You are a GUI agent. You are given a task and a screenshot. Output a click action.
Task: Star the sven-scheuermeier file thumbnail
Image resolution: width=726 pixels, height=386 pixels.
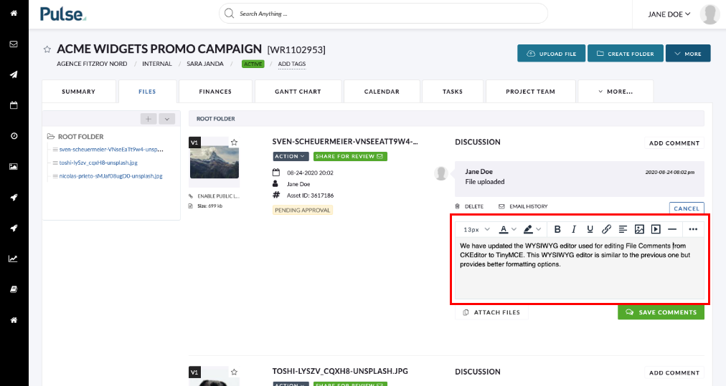click(x=235, y=143)
